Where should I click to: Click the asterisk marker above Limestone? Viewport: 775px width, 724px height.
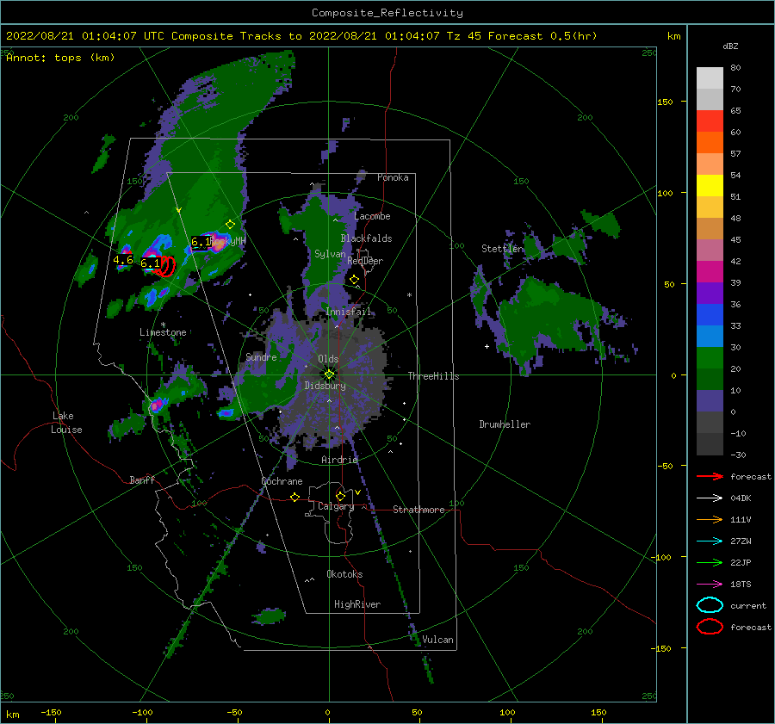pos(163,325)
